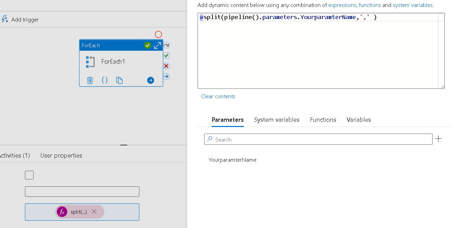Add a new parameter with the plus icon
Image resolution: width=460 pixels, height=228 pixels.
point(439,139)
